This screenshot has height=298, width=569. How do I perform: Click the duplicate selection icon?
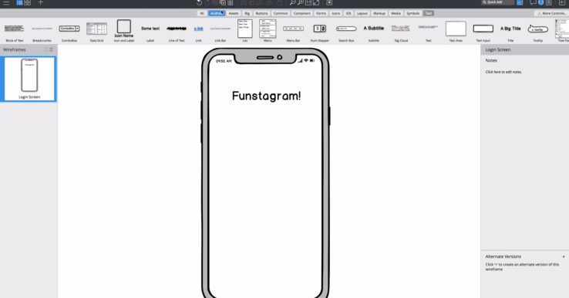(223, 2)
